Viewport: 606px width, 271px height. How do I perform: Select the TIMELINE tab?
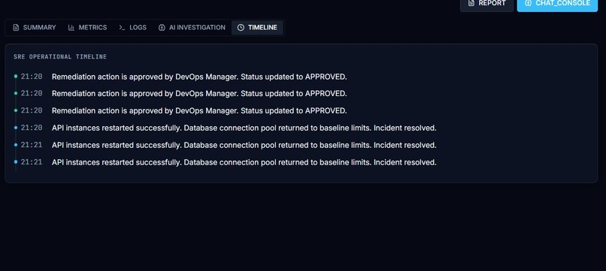click(257, 28)
